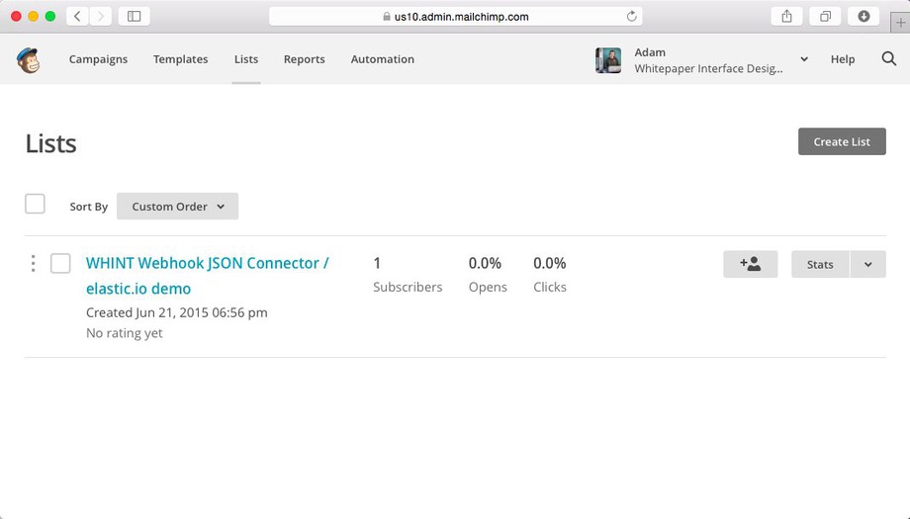The image size is (910, 519).
Task: Open the three-dot drag handle for list
Action: click(x=33, y=263)
